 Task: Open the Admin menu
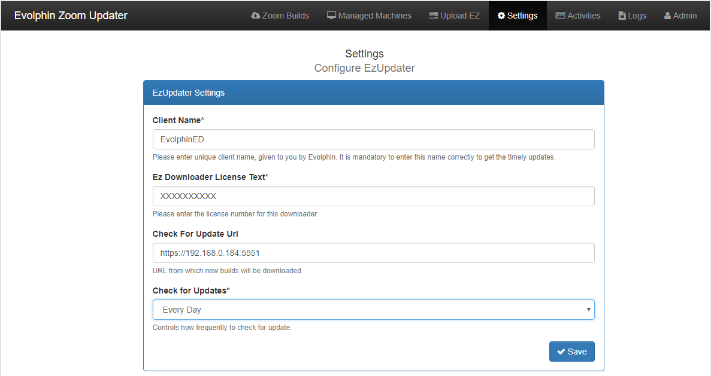pyautogui.click(x=680, y=16)
